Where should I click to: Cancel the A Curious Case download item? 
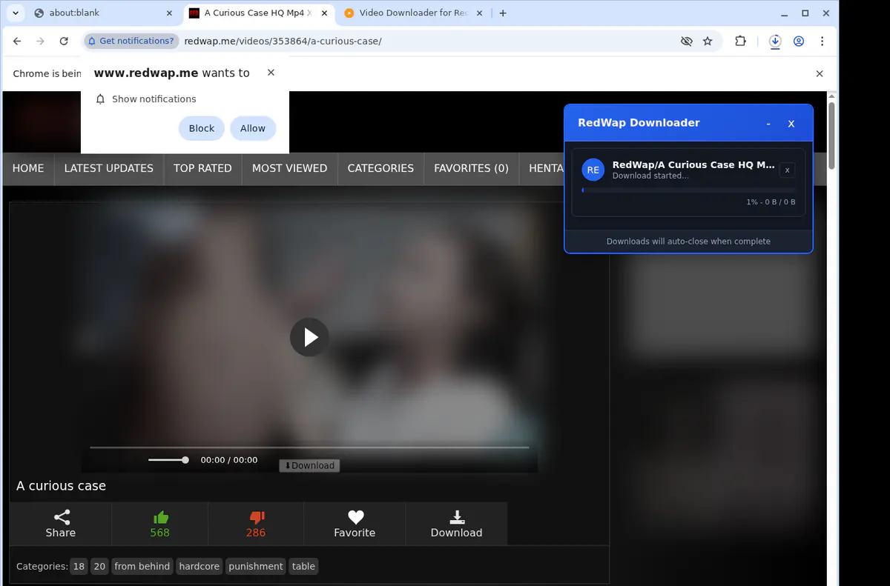coord(788,170)
